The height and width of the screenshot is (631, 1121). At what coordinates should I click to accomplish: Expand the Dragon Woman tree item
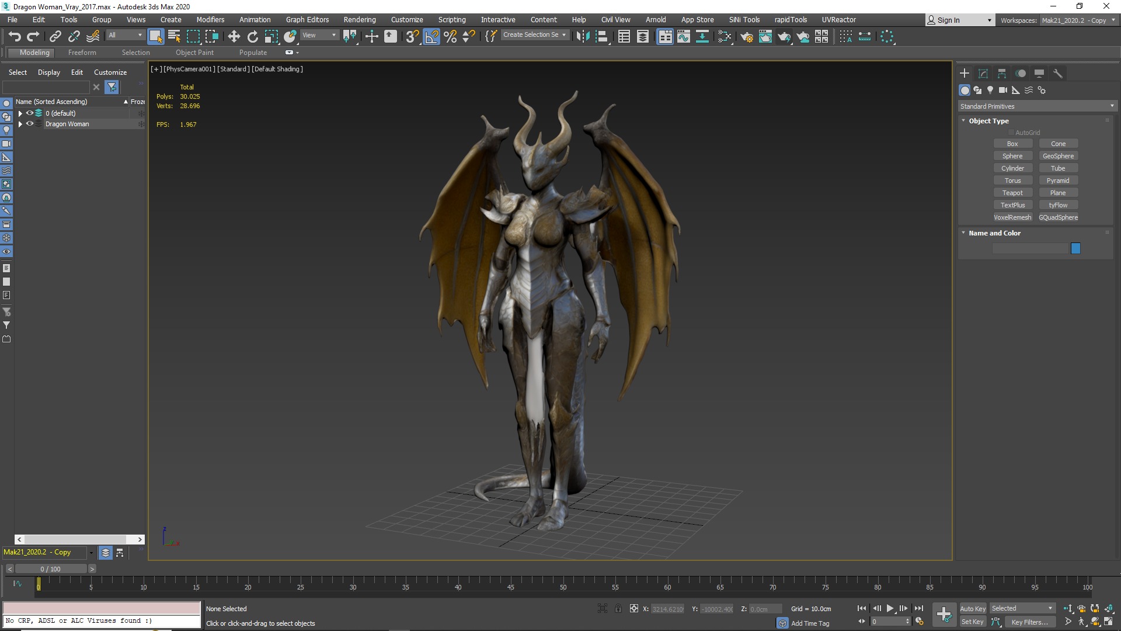coord(20,124)
